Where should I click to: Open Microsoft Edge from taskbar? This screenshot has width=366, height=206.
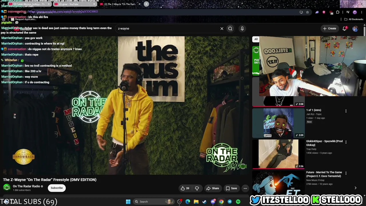coord(188,202)
